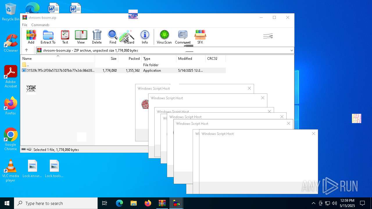Open the Google Chrome desktop shortcut
372x209 pixels.
[x=10, y=139]
